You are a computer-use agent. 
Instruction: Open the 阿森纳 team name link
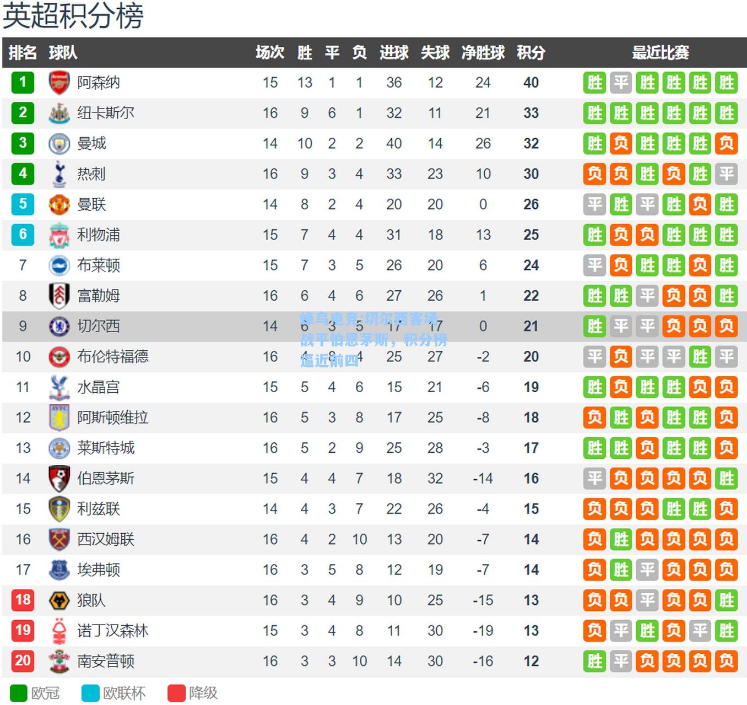point(99,83)
